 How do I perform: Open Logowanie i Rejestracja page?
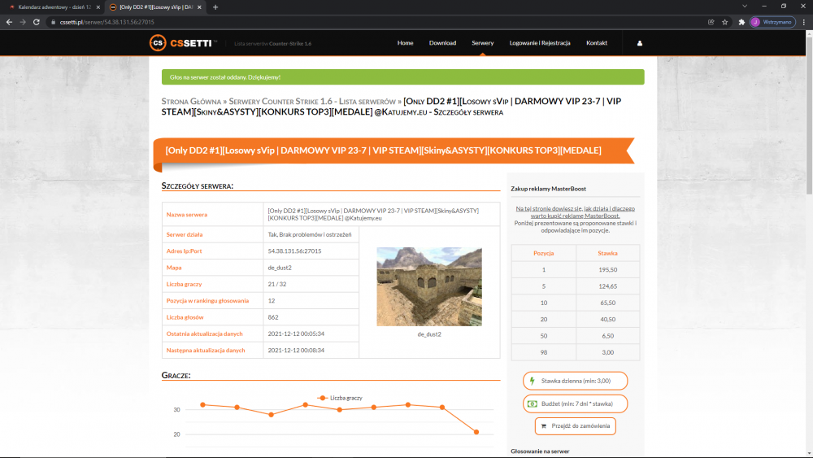point(539,43)
